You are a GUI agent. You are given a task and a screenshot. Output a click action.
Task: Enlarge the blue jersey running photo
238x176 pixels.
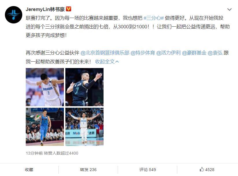pos(45,127)
